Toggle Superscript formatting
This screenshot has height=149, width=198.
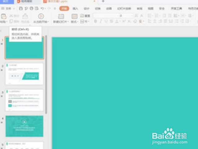[x=123, y=21]
